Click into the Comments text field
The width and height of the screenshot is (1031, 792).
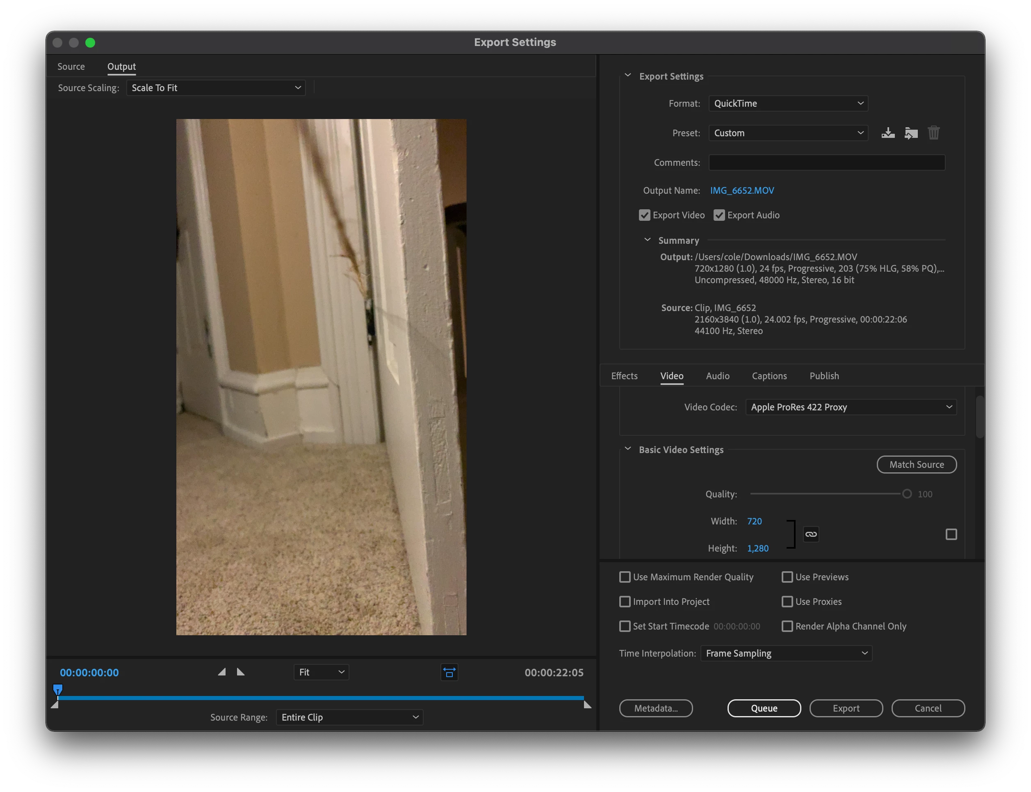[827, 163]
